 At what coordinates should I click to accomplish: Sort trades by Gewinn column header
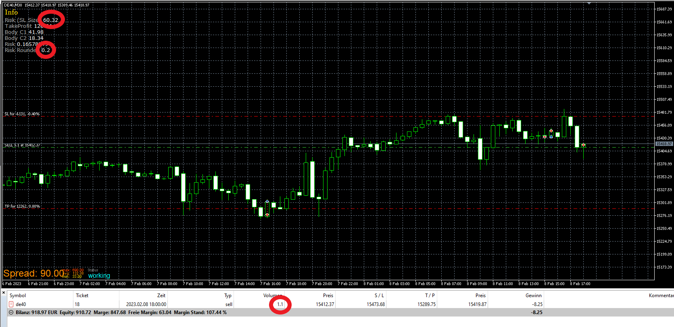point(534,296)
